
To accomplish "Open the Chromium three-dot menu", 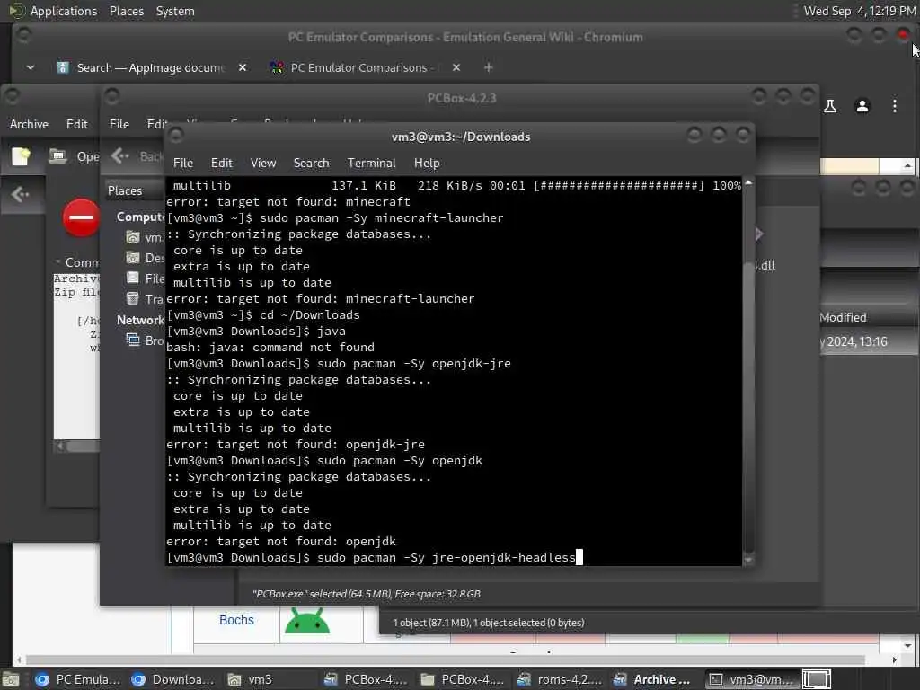I will pyautogui.click(x=894, y=106).
